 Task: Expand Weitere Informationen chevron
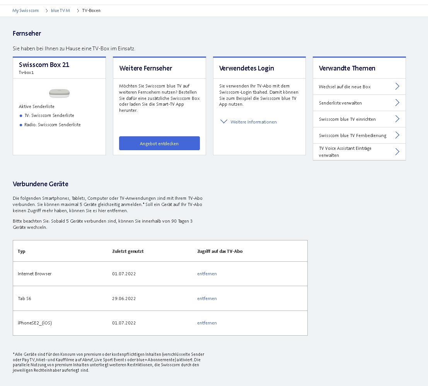tap(223, 122)
